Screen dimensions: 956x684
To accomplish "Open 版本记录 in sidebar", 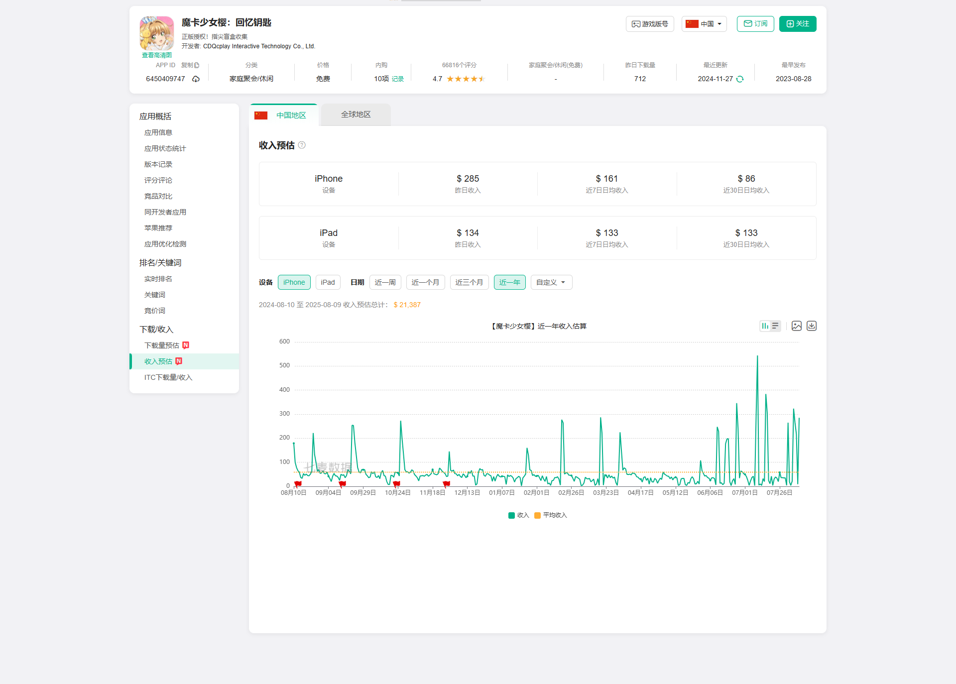I will [158, 164].
